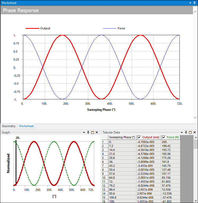Click the Force legend label

[121, 28]
